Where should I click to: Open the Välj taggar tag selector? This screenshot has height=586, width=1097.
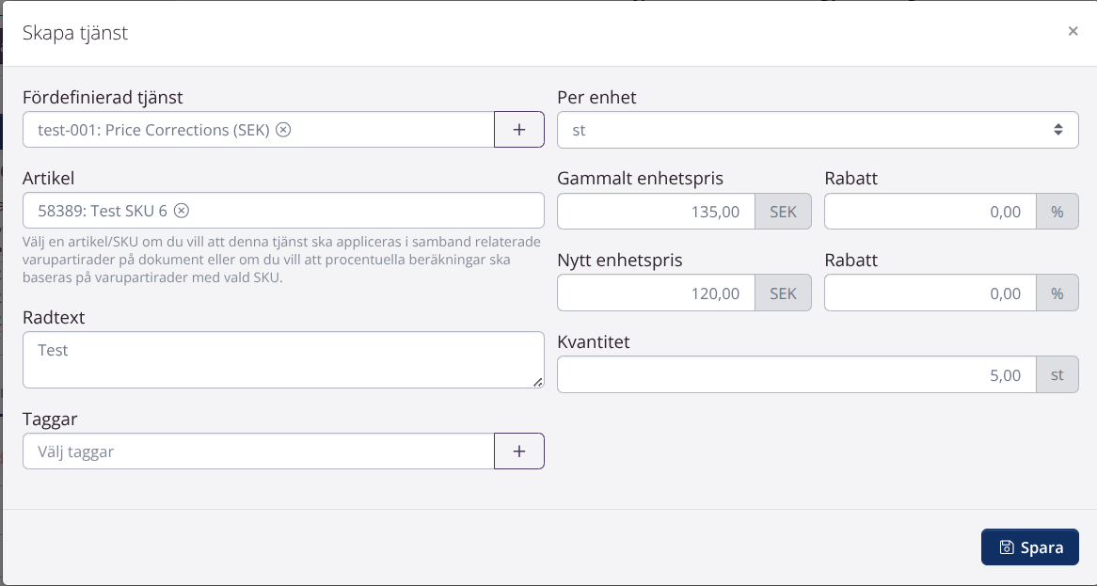click(259, 451)
